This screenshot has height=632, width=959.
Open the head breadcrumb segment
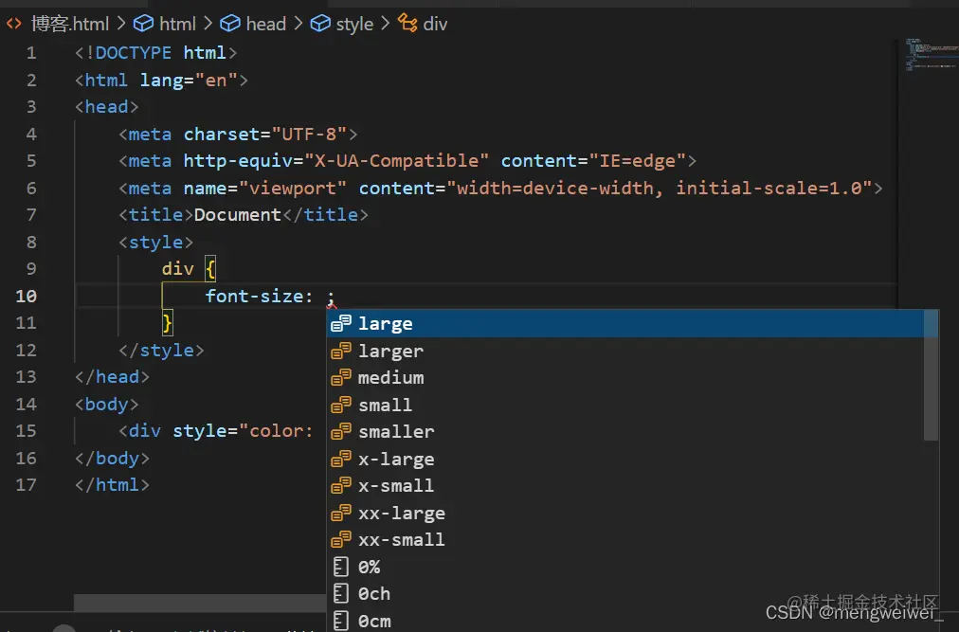pos(266,24)
